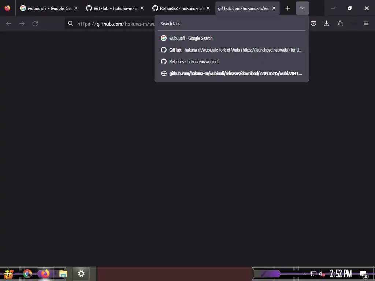Open the Downloads panel
This screenshot has height=281, width=375.
(326, 23)
